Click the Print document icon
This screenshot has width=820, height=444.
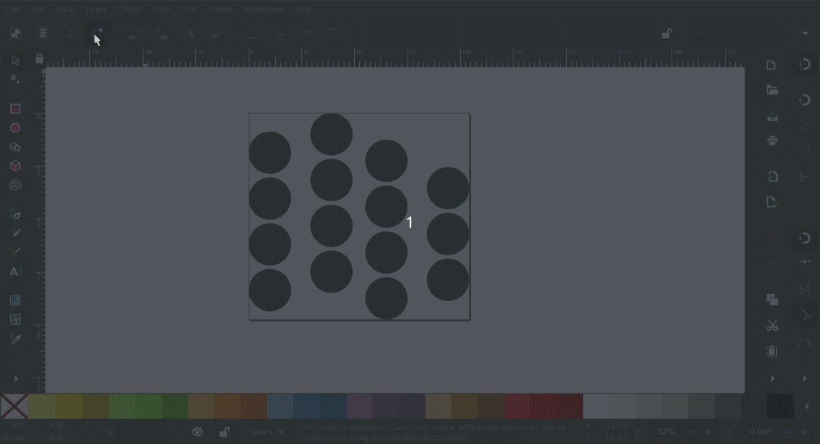pyautogui.click(x=772, y=140)
